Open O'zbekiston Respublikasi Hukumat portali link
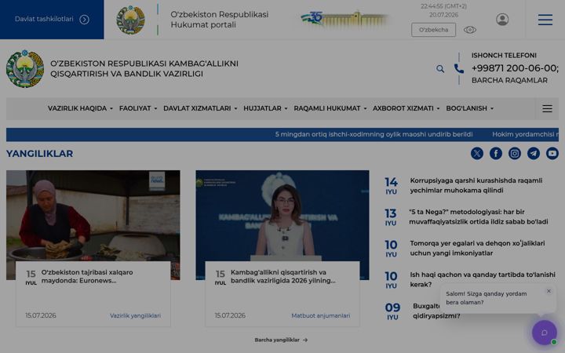565x353 pixels. pyautogui.click(x=219, y=20)
